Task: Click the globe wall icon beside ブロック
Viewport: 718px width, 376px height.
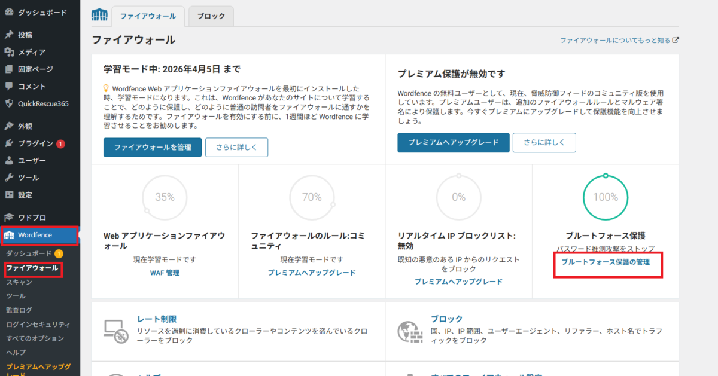Action: [x=408, y=331]
